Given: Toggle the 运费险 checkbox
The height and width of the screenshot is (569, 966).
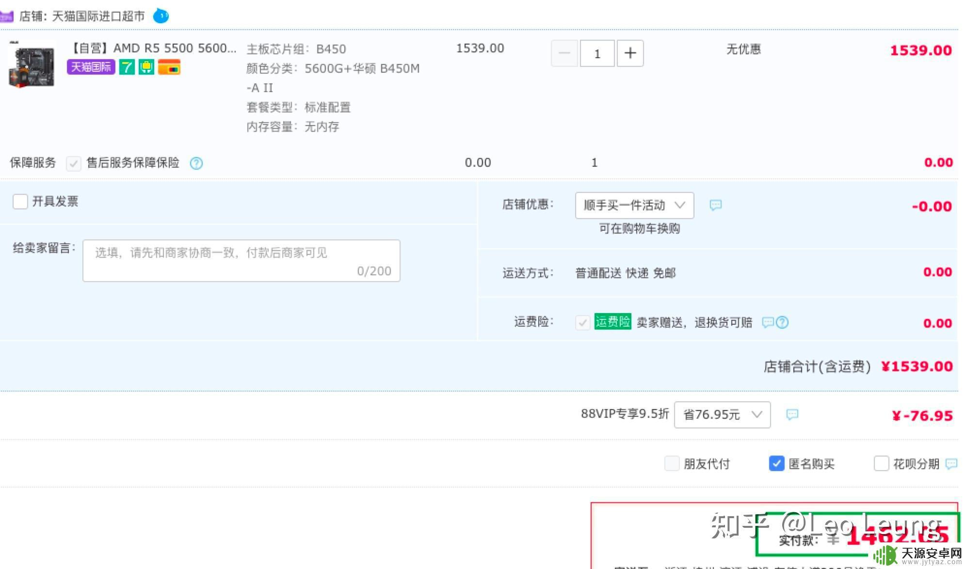Looking at the screenshot, I should (582, 322).
